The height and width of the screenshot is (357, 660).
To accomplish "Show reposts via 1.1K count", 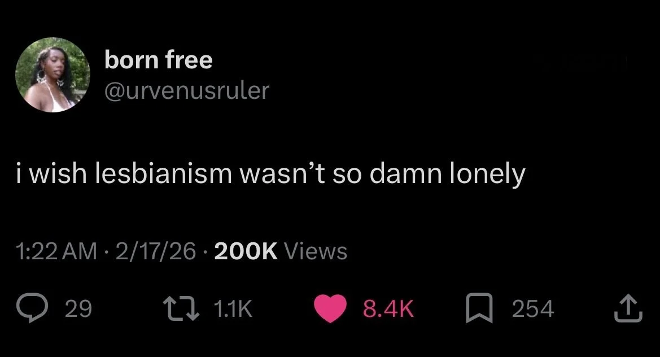I will 233,308.
